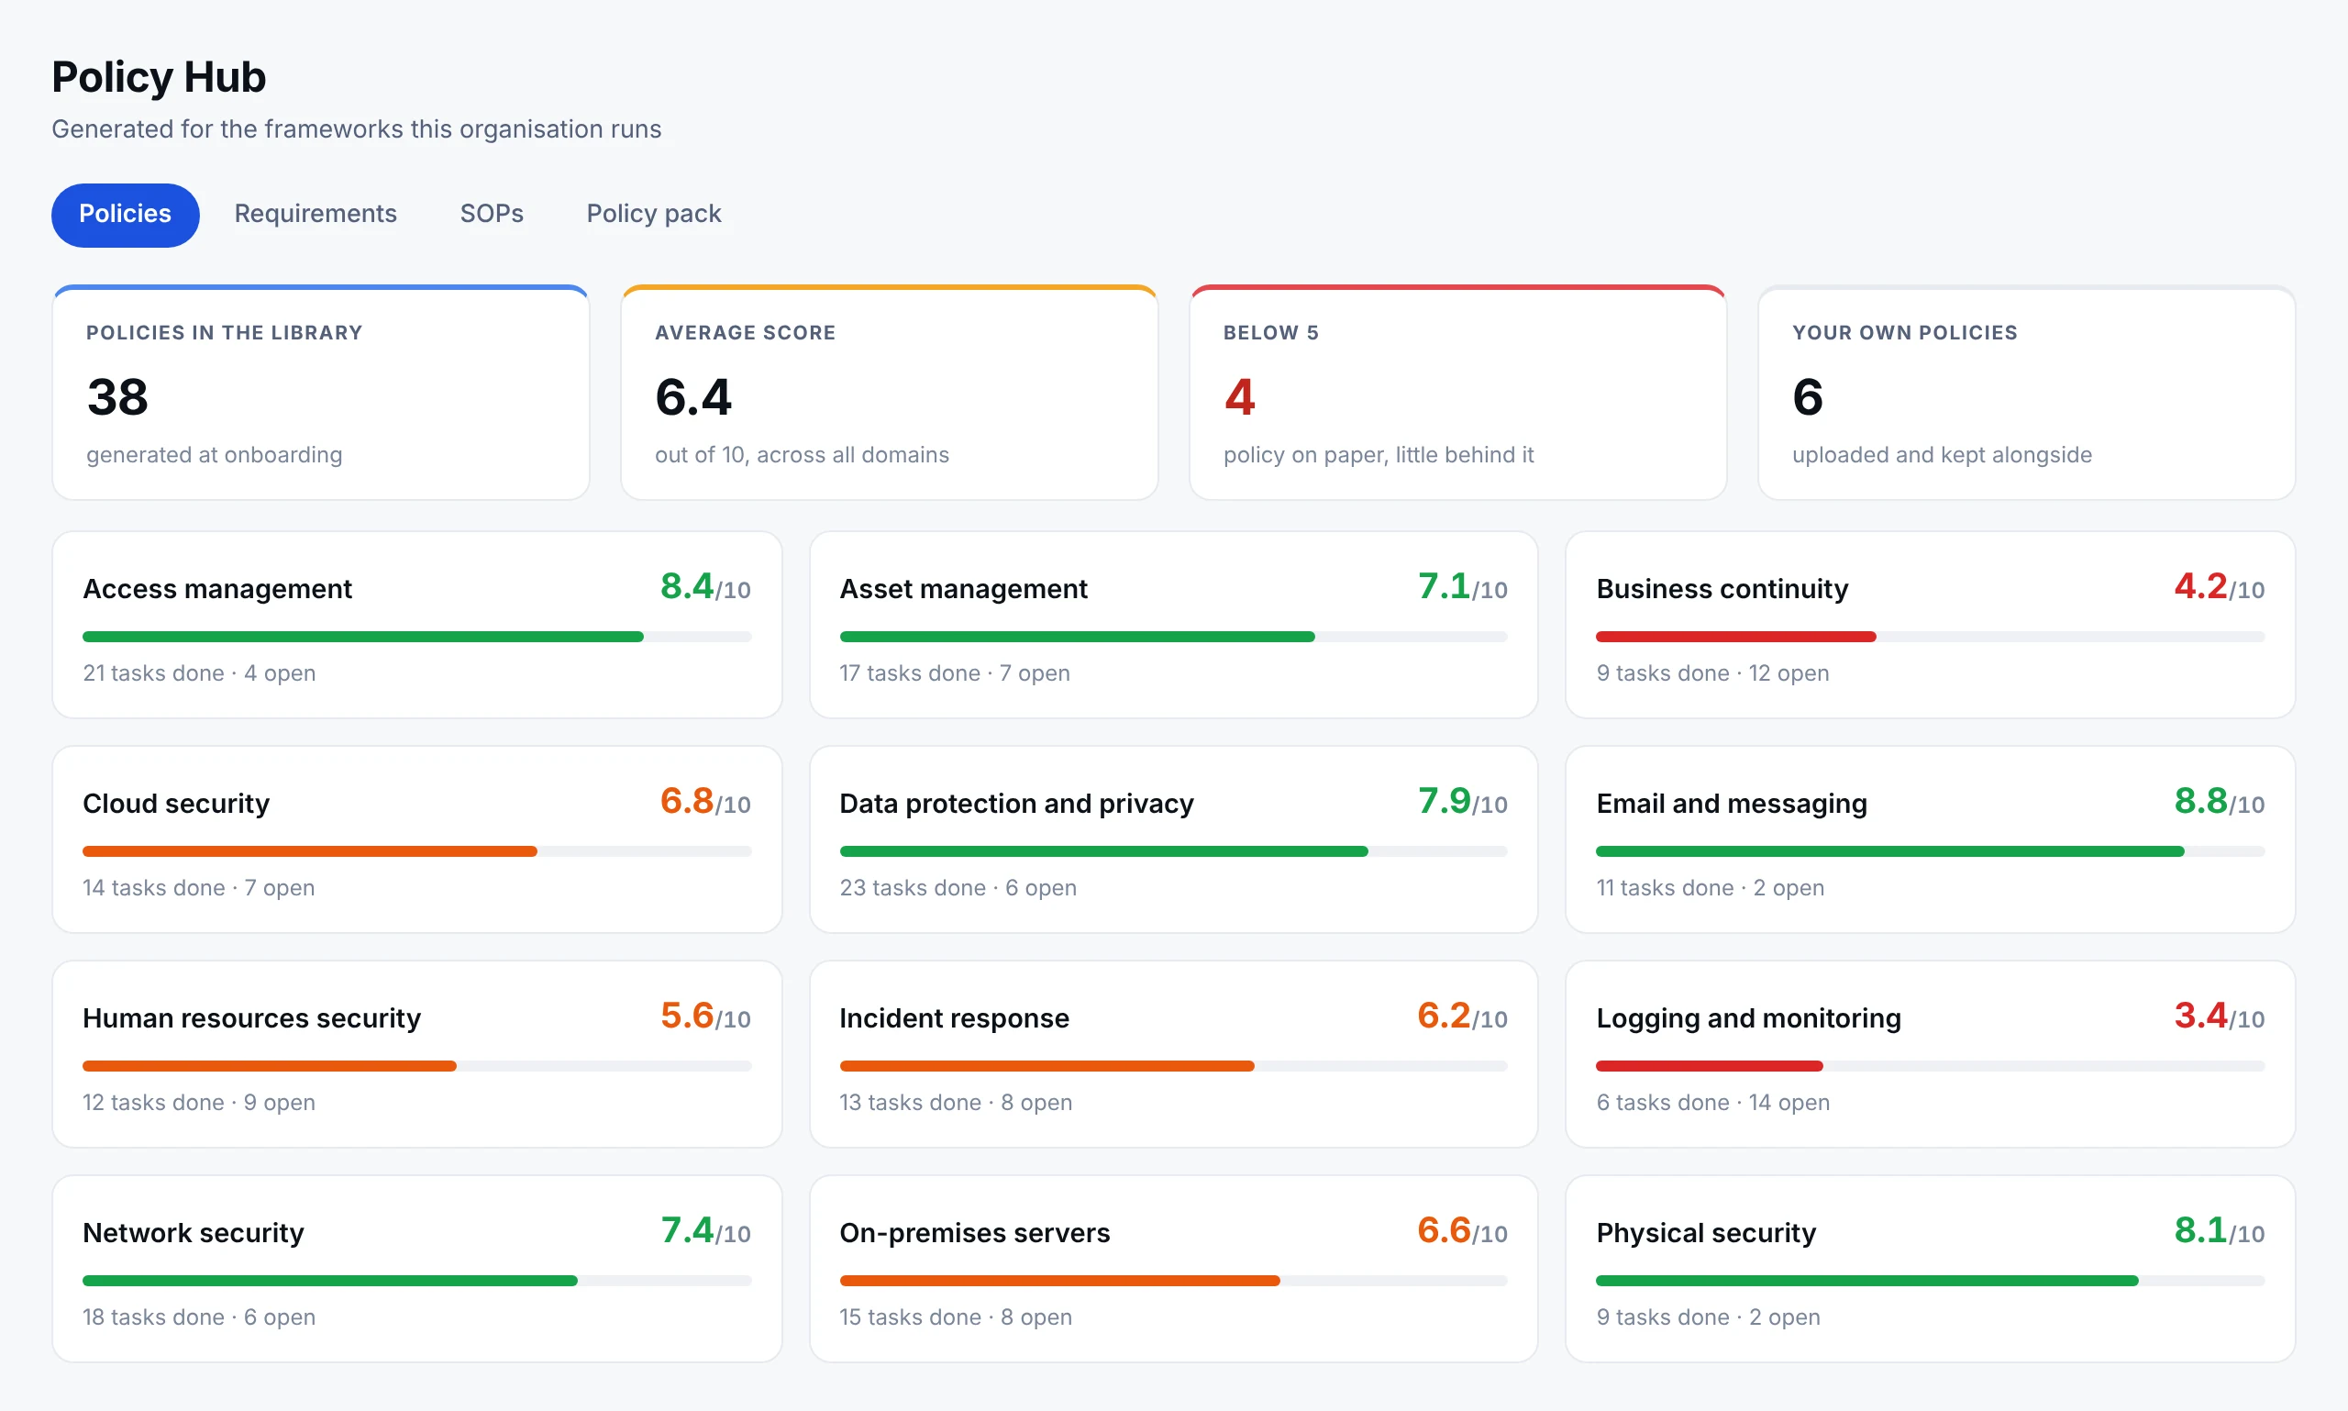Open the Your own policies summary card
The width and height of the screenshot is (2348, 1411).
click(x=2027, y=393)
